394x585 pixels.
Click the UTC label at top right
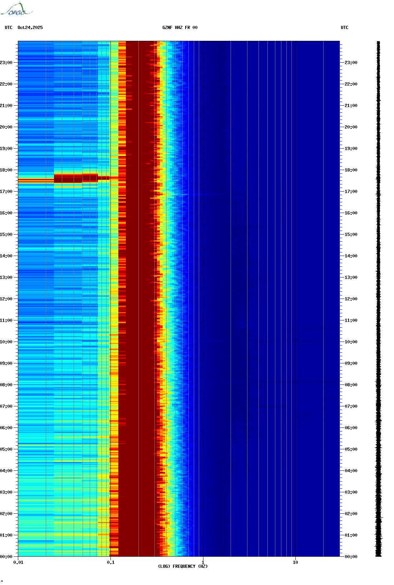point(344,28)
